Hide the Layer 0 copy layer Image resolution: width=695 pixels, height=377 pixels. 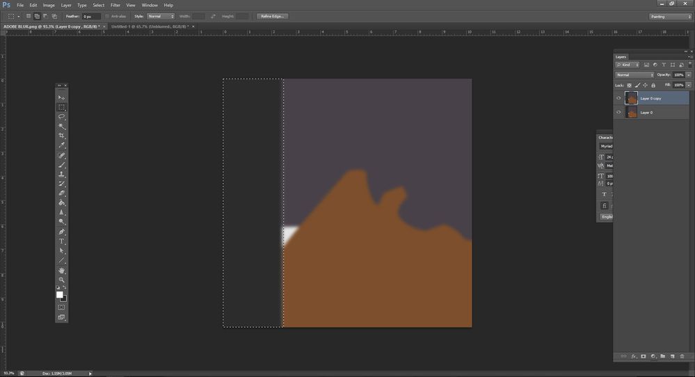point(618,98)
